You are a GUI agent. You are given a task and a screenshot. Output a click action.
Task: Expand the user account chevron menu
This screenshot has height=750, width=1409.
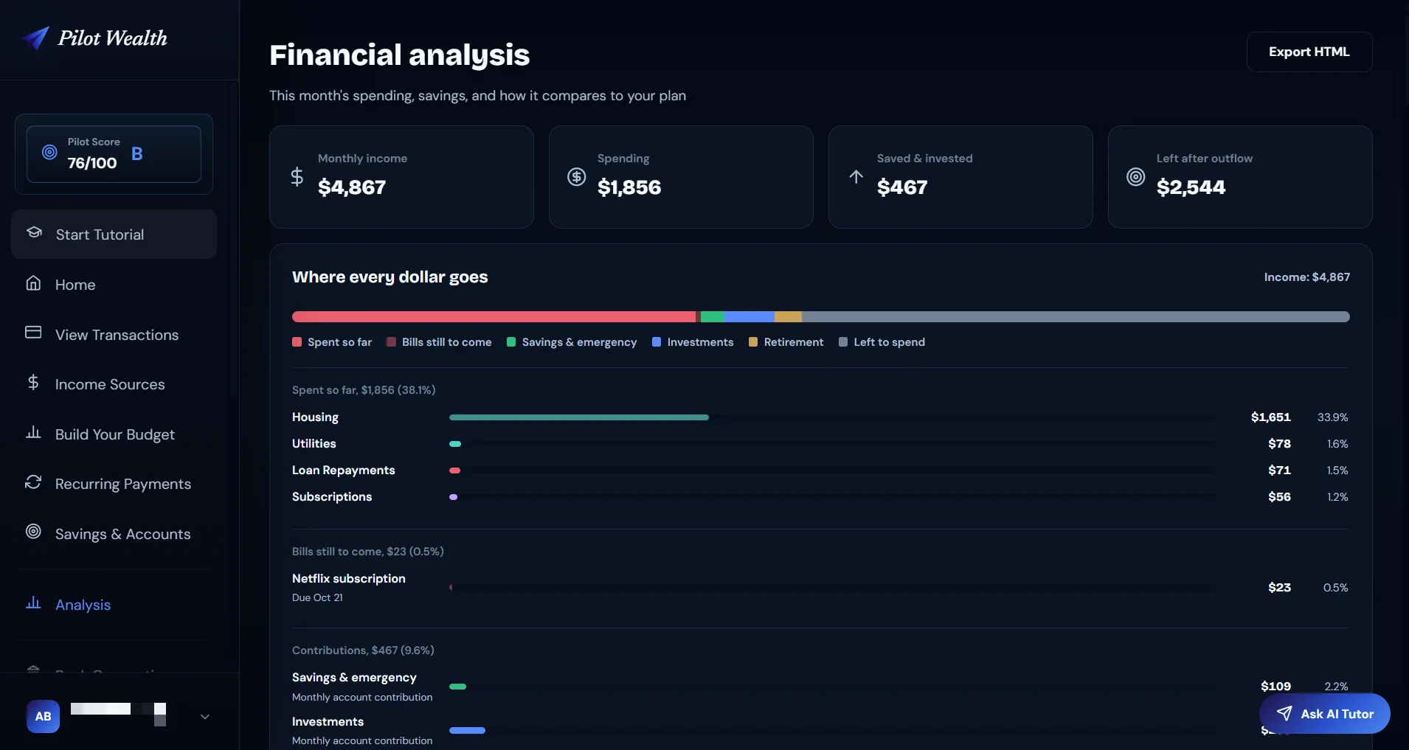205,716
